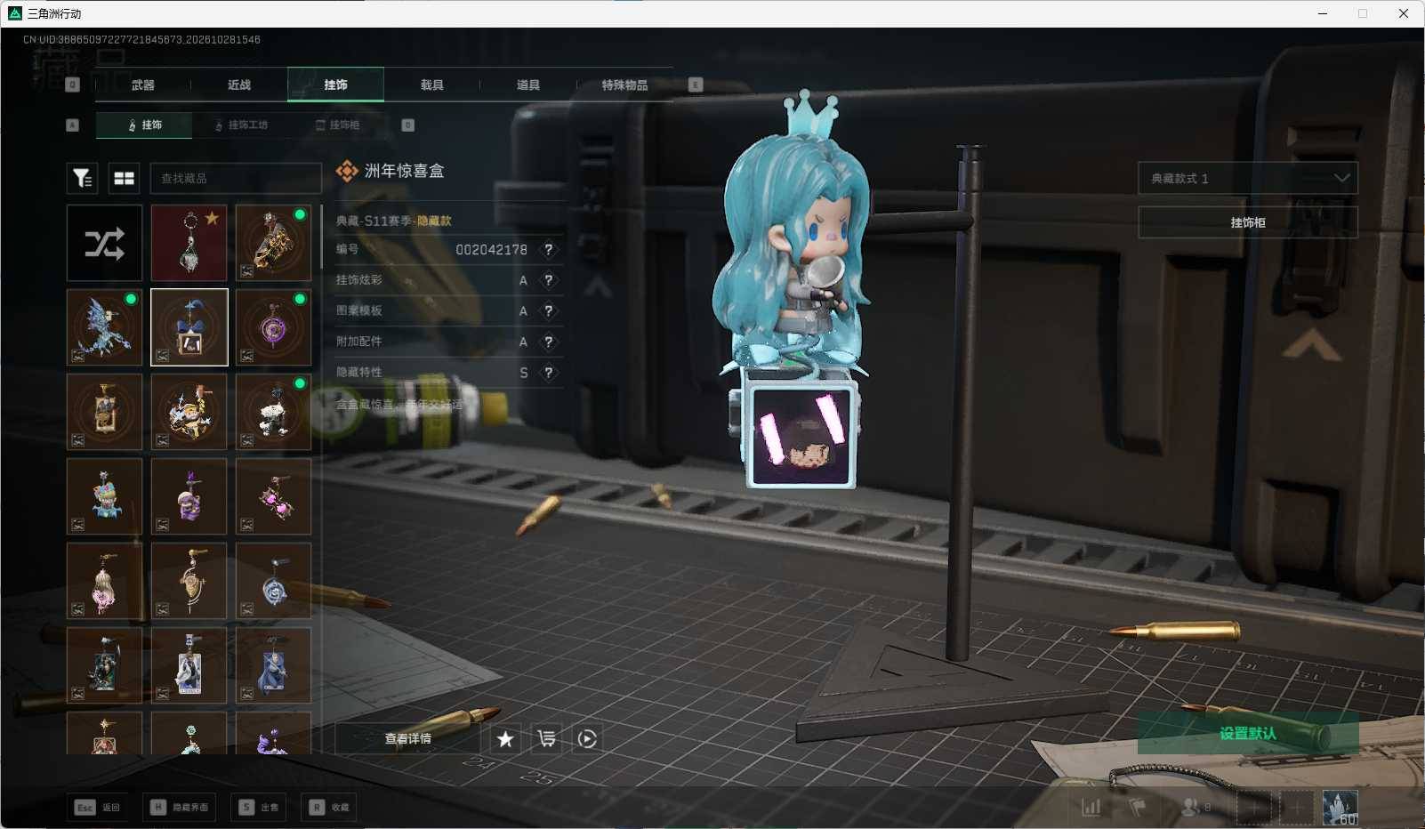The width and height of the screenshot is (1425, 829).
Task: Select the silver rose charm thumbnail
Action: click(273, 581)
